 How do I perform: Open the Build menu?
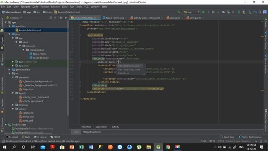(64, 7)
